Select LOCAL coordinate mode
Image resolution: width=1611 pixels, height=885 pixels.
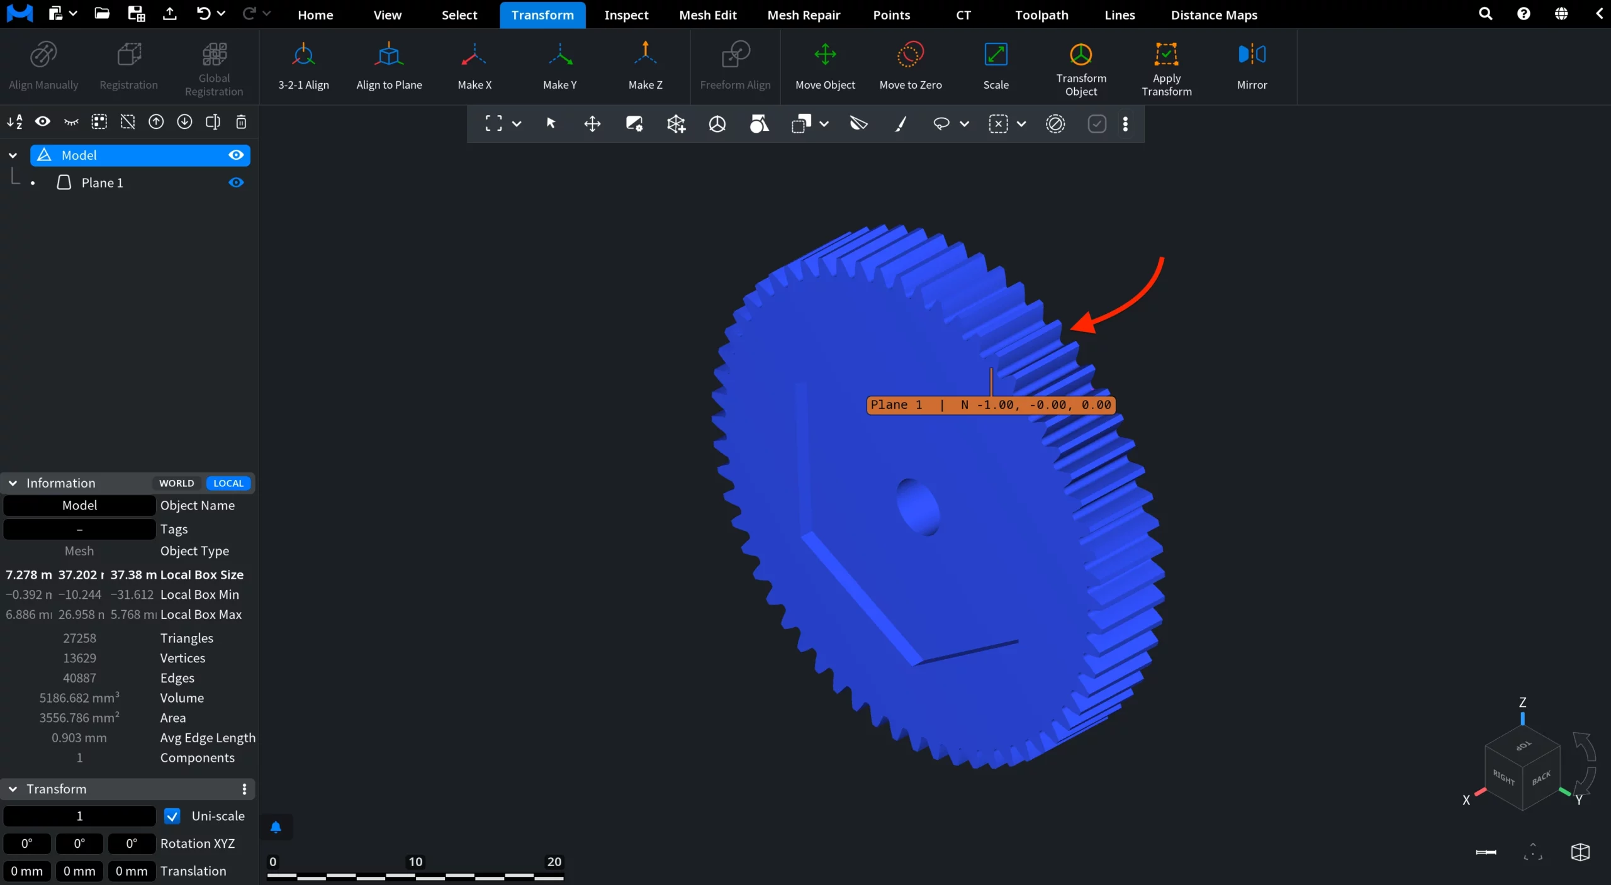[228, 483]
